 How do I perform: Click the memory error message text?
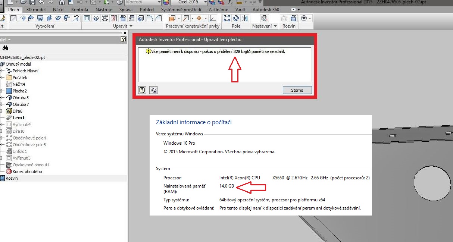point(218,51)
